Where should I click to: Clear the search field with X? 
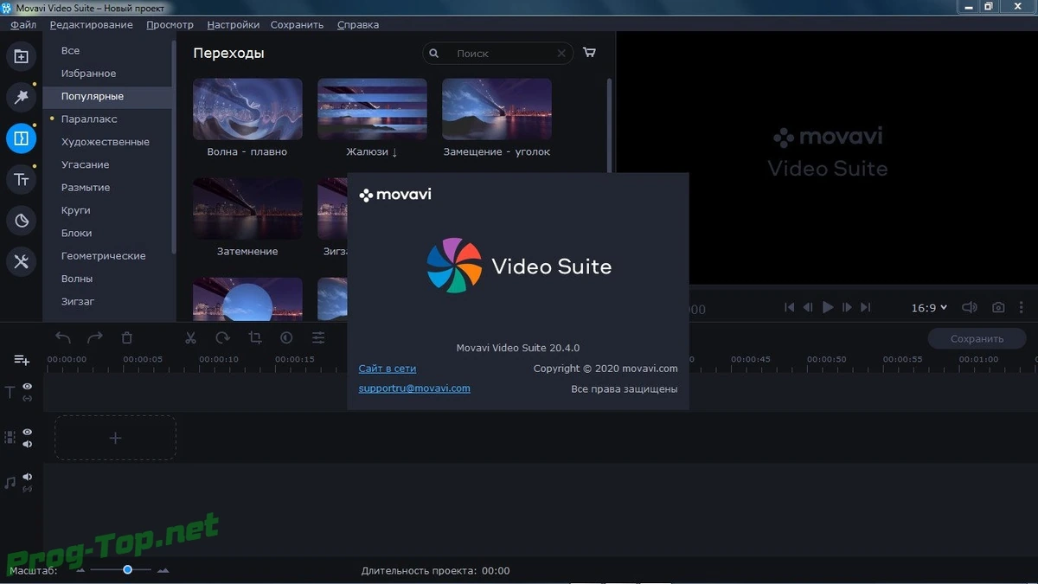pyautogui.click(x=561, y=54)
